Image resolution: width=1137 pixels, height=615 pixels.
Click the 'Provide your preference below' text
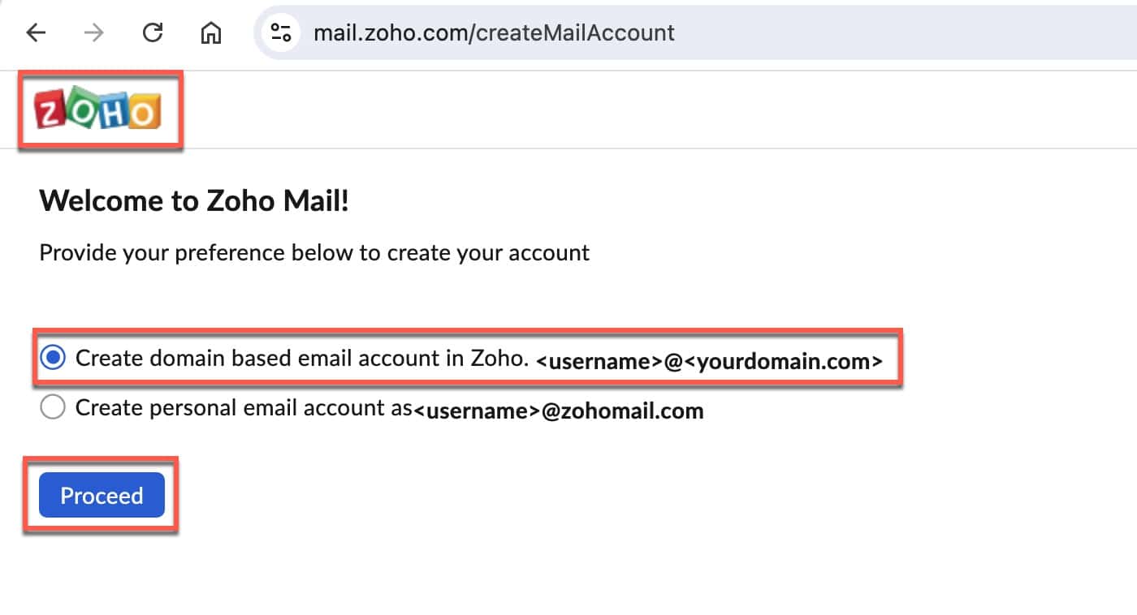(314, 253)
